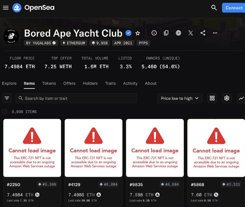Screen dimensions: 245x207
Task: Click the blue verified badge by the collection name
Action: pyautogui.click(x=129, y=33)
